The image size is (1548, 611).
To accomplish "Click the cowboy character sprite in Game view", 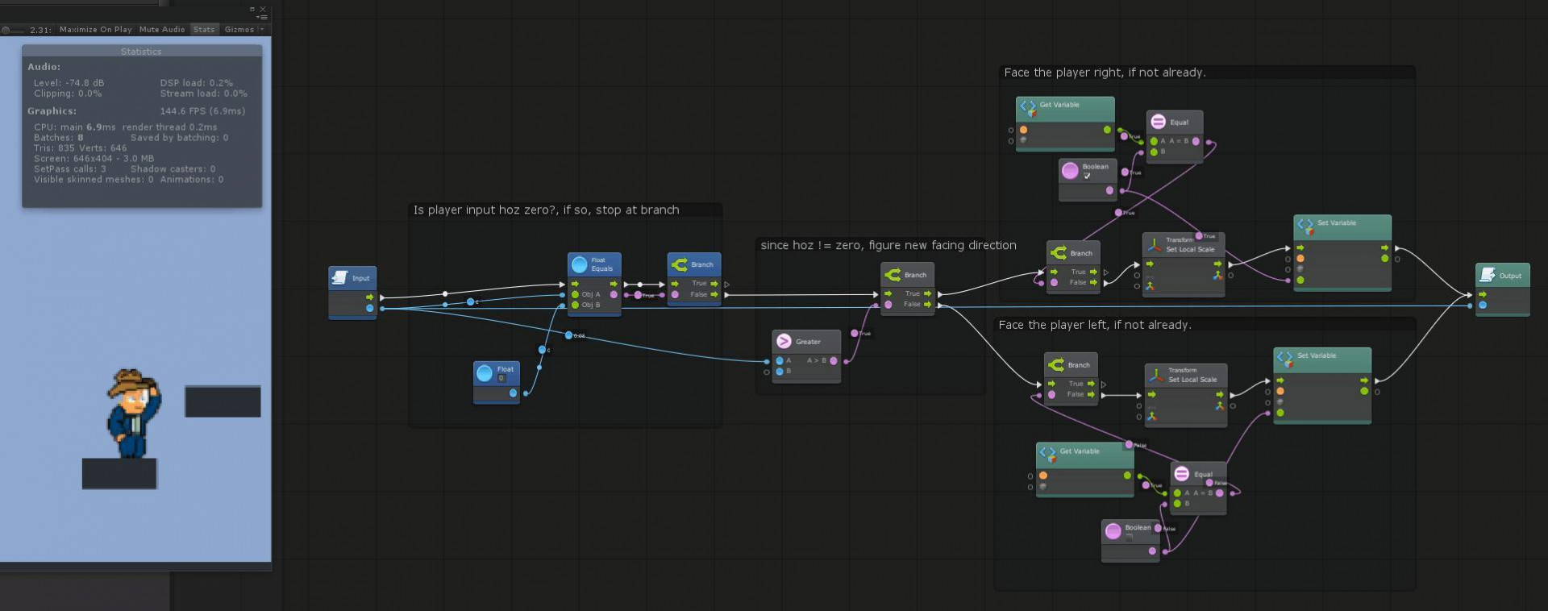I will pyautogui.click(x=134, y=414).
